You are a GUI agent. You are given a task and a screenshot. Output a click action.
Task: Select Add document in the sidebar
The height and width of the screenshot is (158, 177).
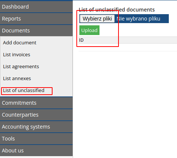click(20, 42)
